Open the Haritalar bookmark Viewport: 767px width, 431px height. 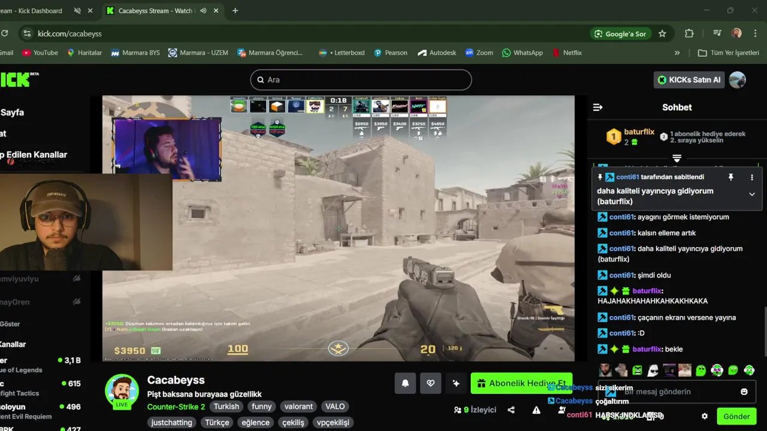click(84, 53)
